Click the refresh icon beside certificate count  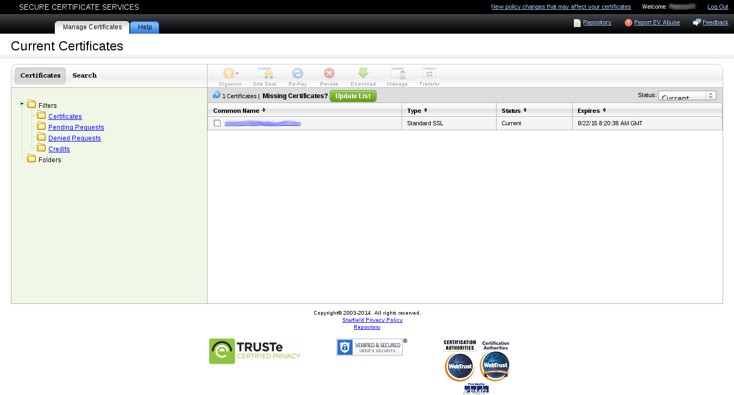point(217,95)
